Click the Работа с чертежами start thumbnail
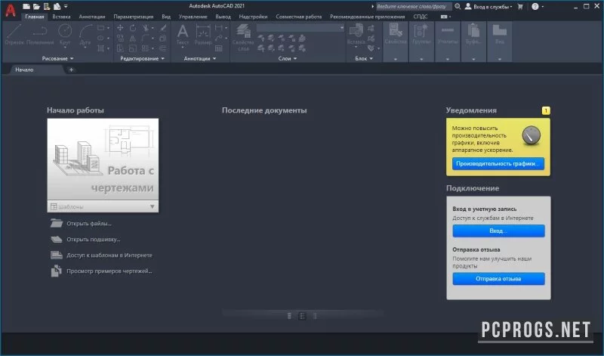604x356 pixels. click(x=103, y=160)
